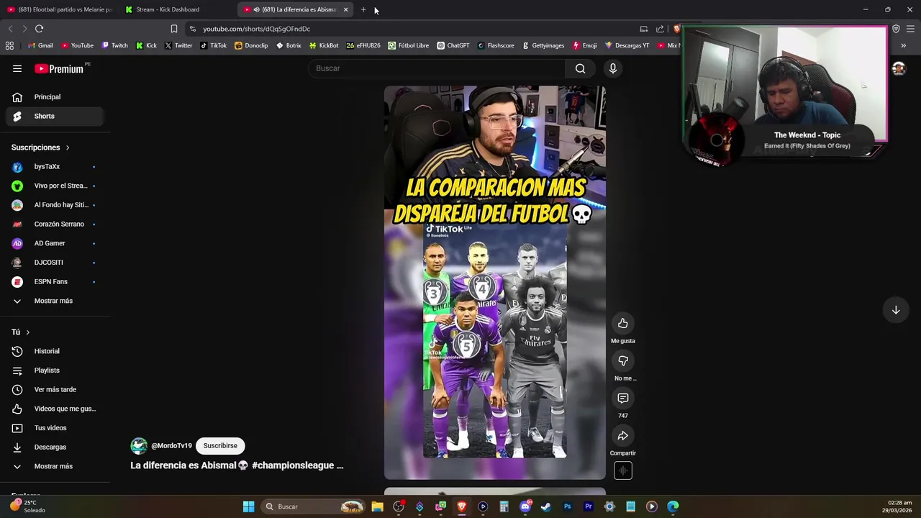Click the browser share icon
The image size is (921, 518).
[660, 29]
